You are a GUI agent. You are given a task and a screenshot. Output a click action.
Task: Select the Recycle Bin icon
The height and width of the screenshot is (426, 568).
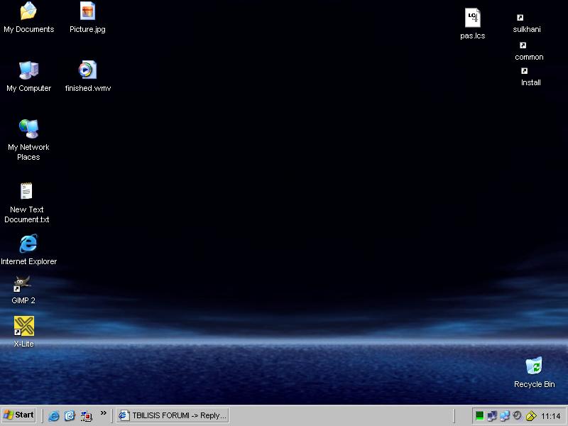[x=535, y=366]
